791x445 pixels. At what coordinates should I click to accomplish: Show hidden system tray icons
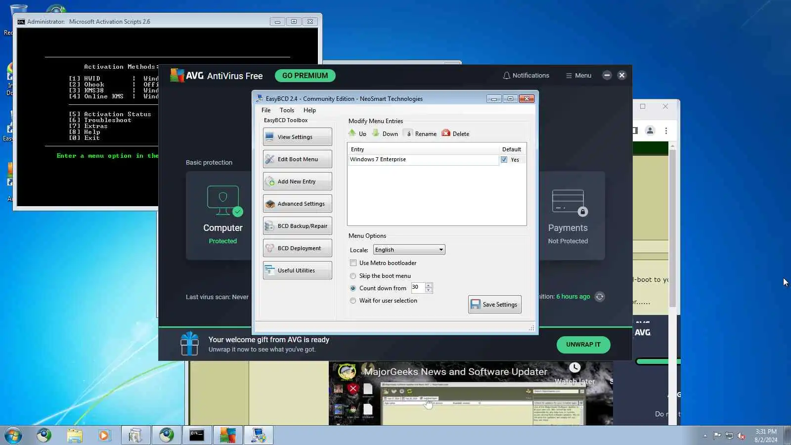click(705, 436)
